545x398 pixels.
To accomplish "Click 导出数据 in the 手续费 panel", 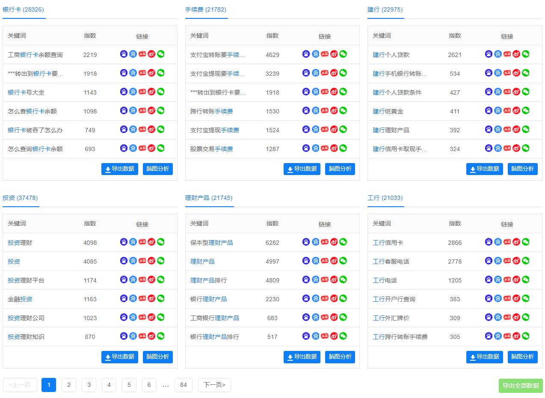I will pyautogui.click(x=302, y=169).
